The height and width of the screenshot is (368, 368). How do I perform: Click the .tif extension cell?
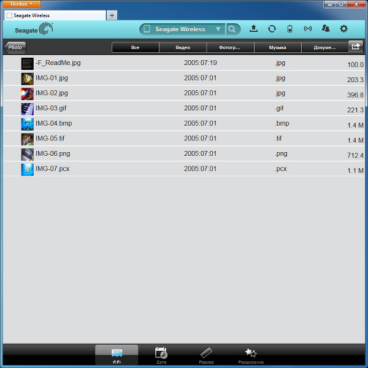pos(278,139)
